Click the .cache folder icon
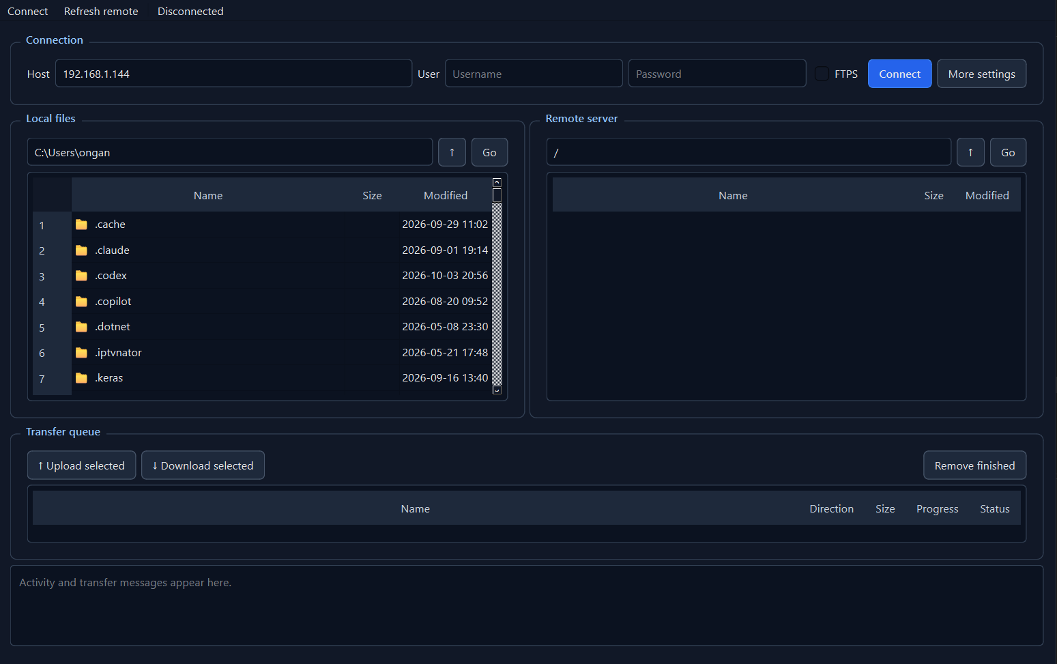This screenshot has height=664, width=1057. [81, 225]
